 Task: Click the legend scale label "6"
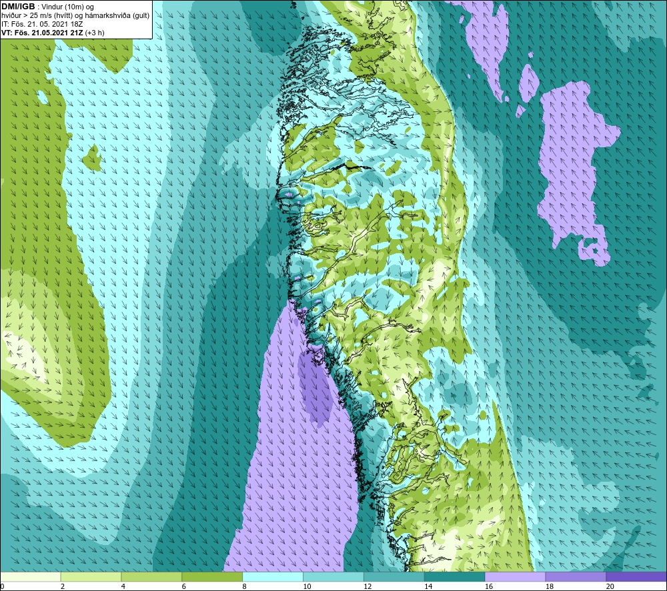tap(184, 586)
